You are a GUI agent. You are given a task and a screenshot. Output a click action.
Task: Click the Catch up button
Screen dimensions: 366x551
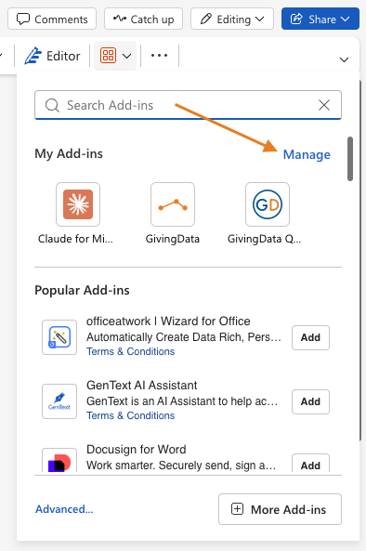(x=143, y=19)
